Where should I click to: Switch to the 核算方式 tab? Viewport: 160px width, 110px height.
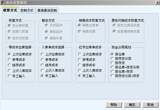pyautogui.click(x=10, y=10)
